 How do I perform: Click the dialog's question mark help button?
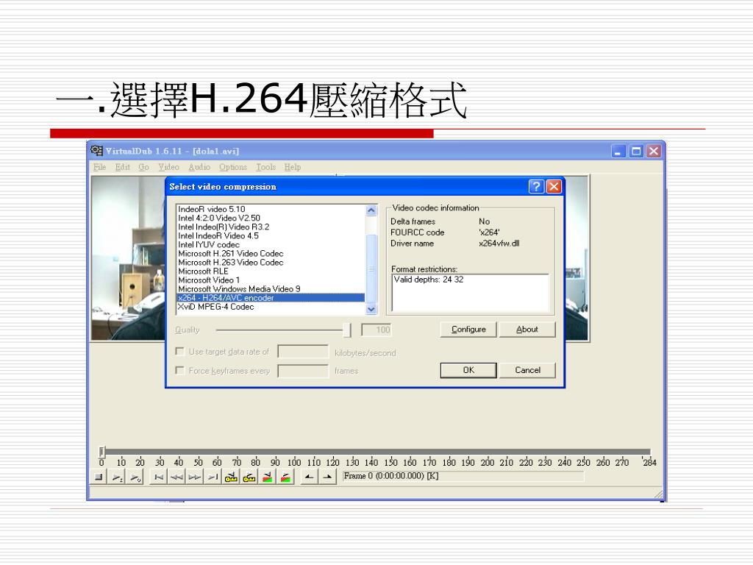pos(536,186)
